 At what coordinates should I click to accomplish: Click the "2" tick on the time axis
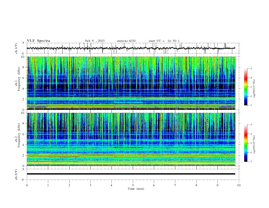(x=69, y=185)
